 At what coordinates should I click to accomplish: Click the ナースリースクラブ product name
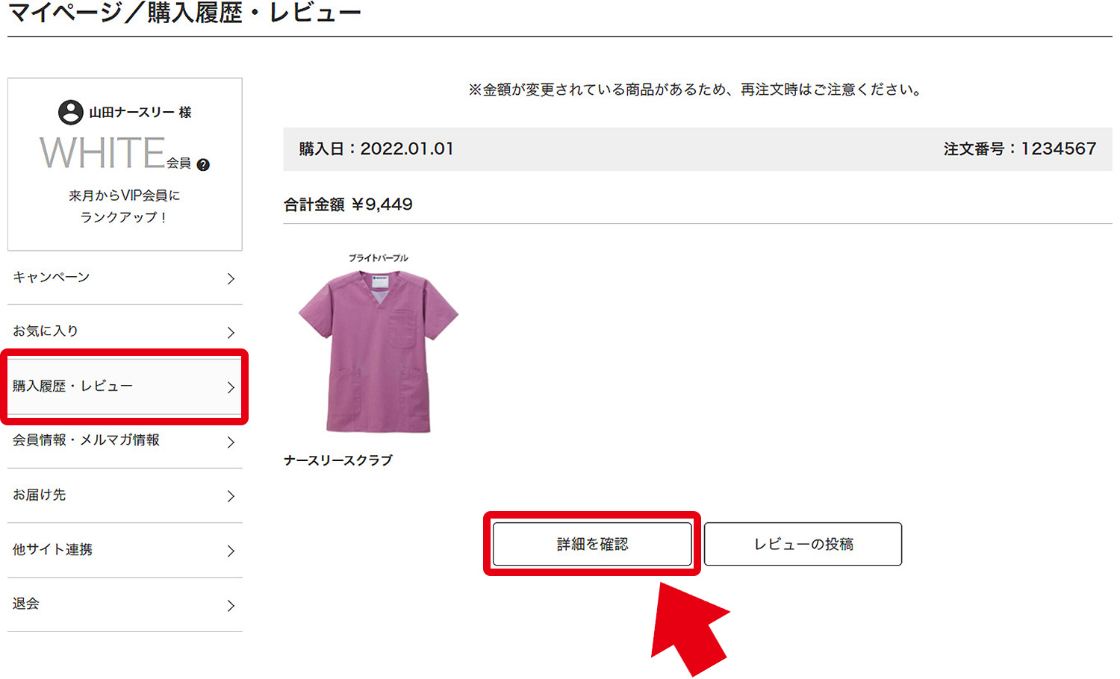pos(338,460)
